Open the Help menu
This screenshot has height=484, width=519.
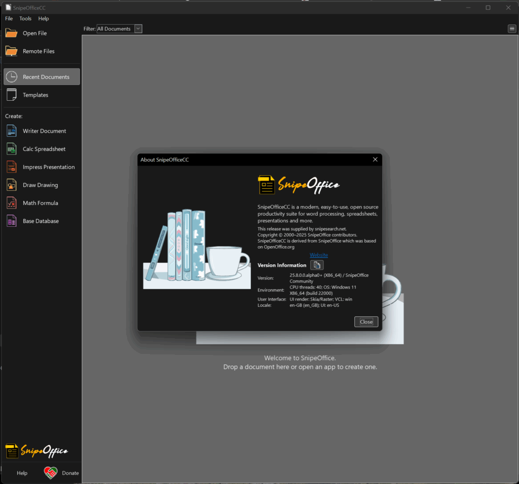pyautogui.click(x=44, y=19)
